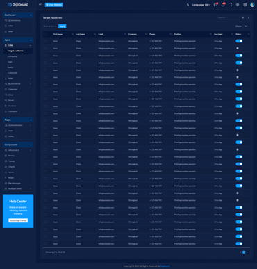257x269 pixels.
Task: Collapse the CRM submenu in Apps
Action: tap(18, 45)
